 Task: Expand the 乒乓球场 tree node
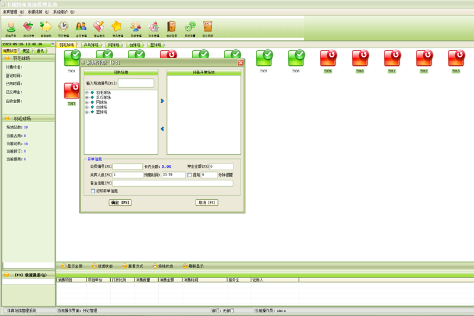click(87, 98)
